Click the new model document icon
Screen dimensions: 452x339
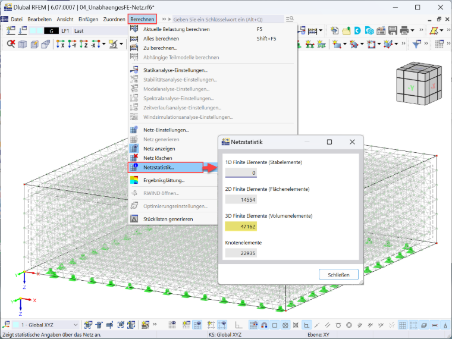tap(334, 30)
